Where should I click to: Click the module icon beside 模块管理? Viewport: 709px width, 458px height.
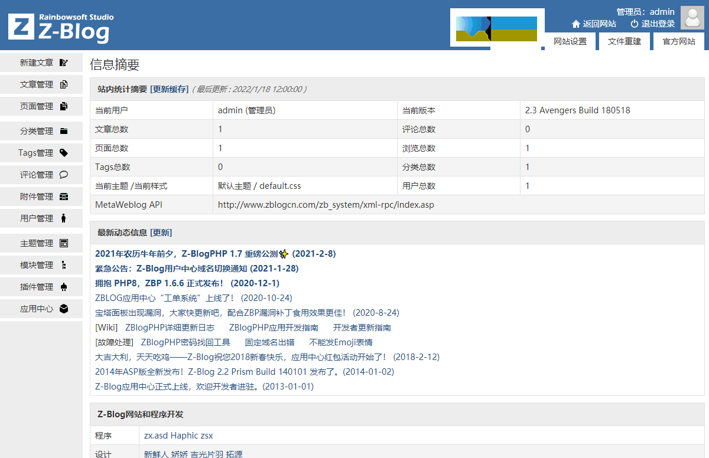pyautogui.click(x=64, y=265)
